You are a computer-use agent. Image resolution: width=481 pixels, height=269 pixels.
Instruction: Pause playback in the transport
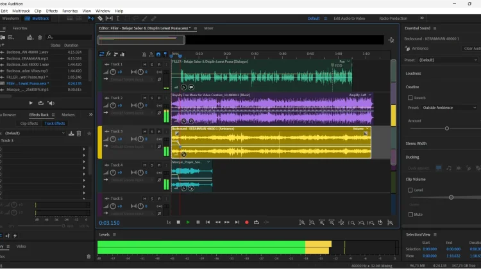tap(198, 222)
